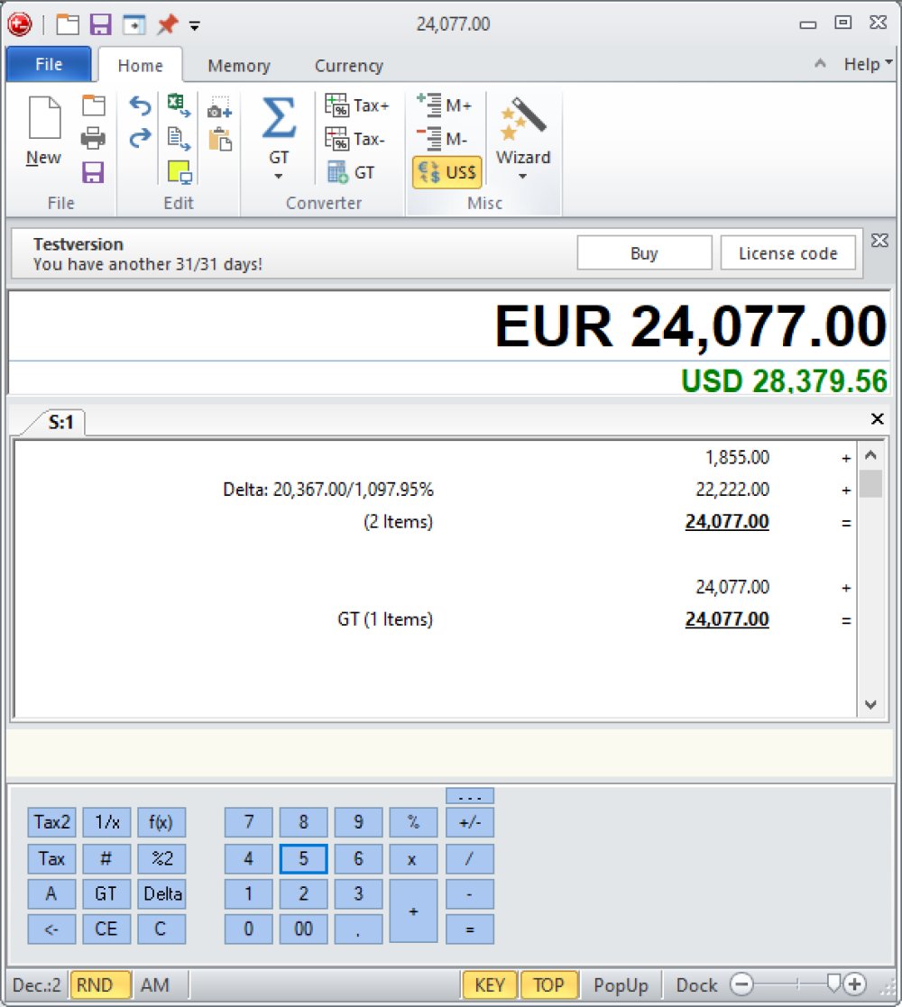Print using the ribbon printer icon
The width and height of the screenshot is (902, 1007).
tap(94, 138)
